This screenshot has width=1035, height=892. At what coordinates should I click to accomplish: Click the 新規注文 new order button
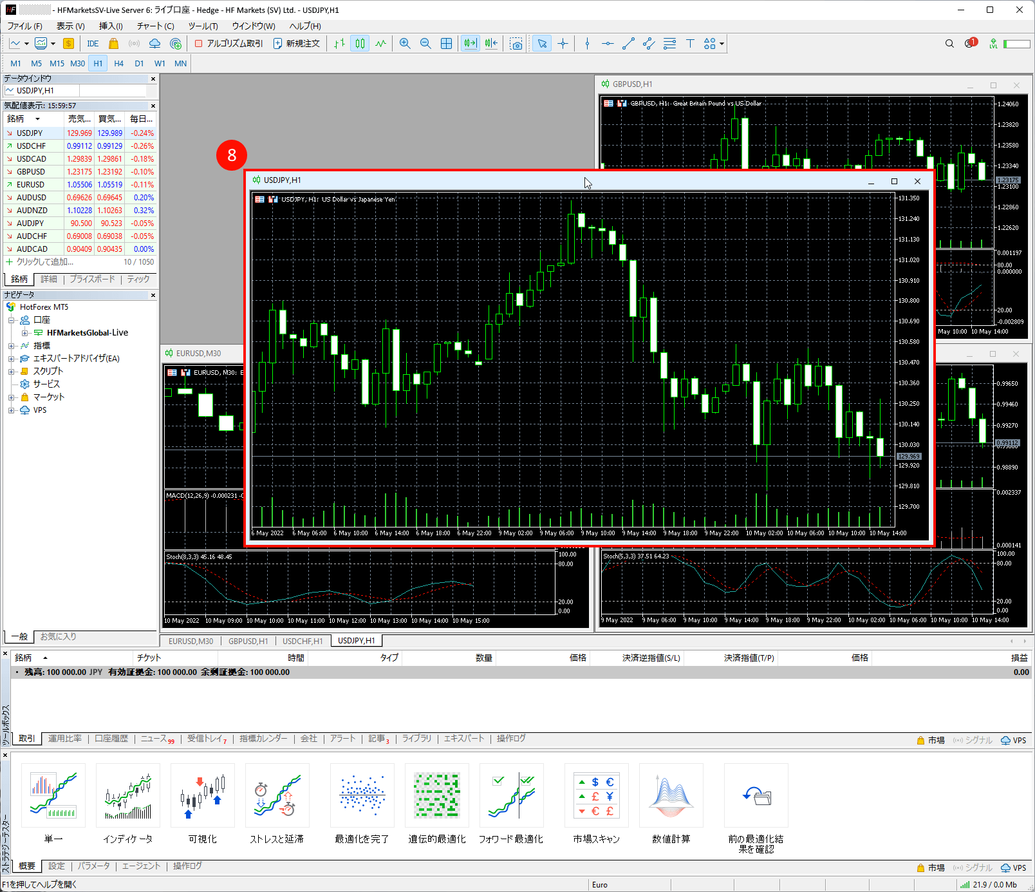click(297, 44)
